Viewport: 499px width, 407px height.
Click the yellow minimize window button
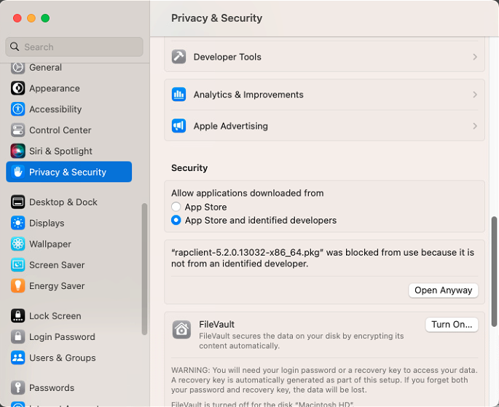pos(31,18)
